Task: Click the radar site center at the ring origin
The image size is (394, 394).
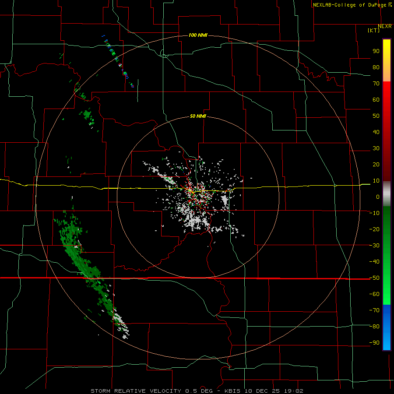Action: point(198,197)
